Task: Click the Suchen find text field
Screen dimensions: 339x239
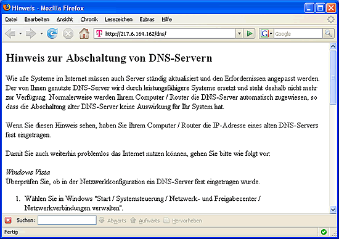Action: click(67, 220)
